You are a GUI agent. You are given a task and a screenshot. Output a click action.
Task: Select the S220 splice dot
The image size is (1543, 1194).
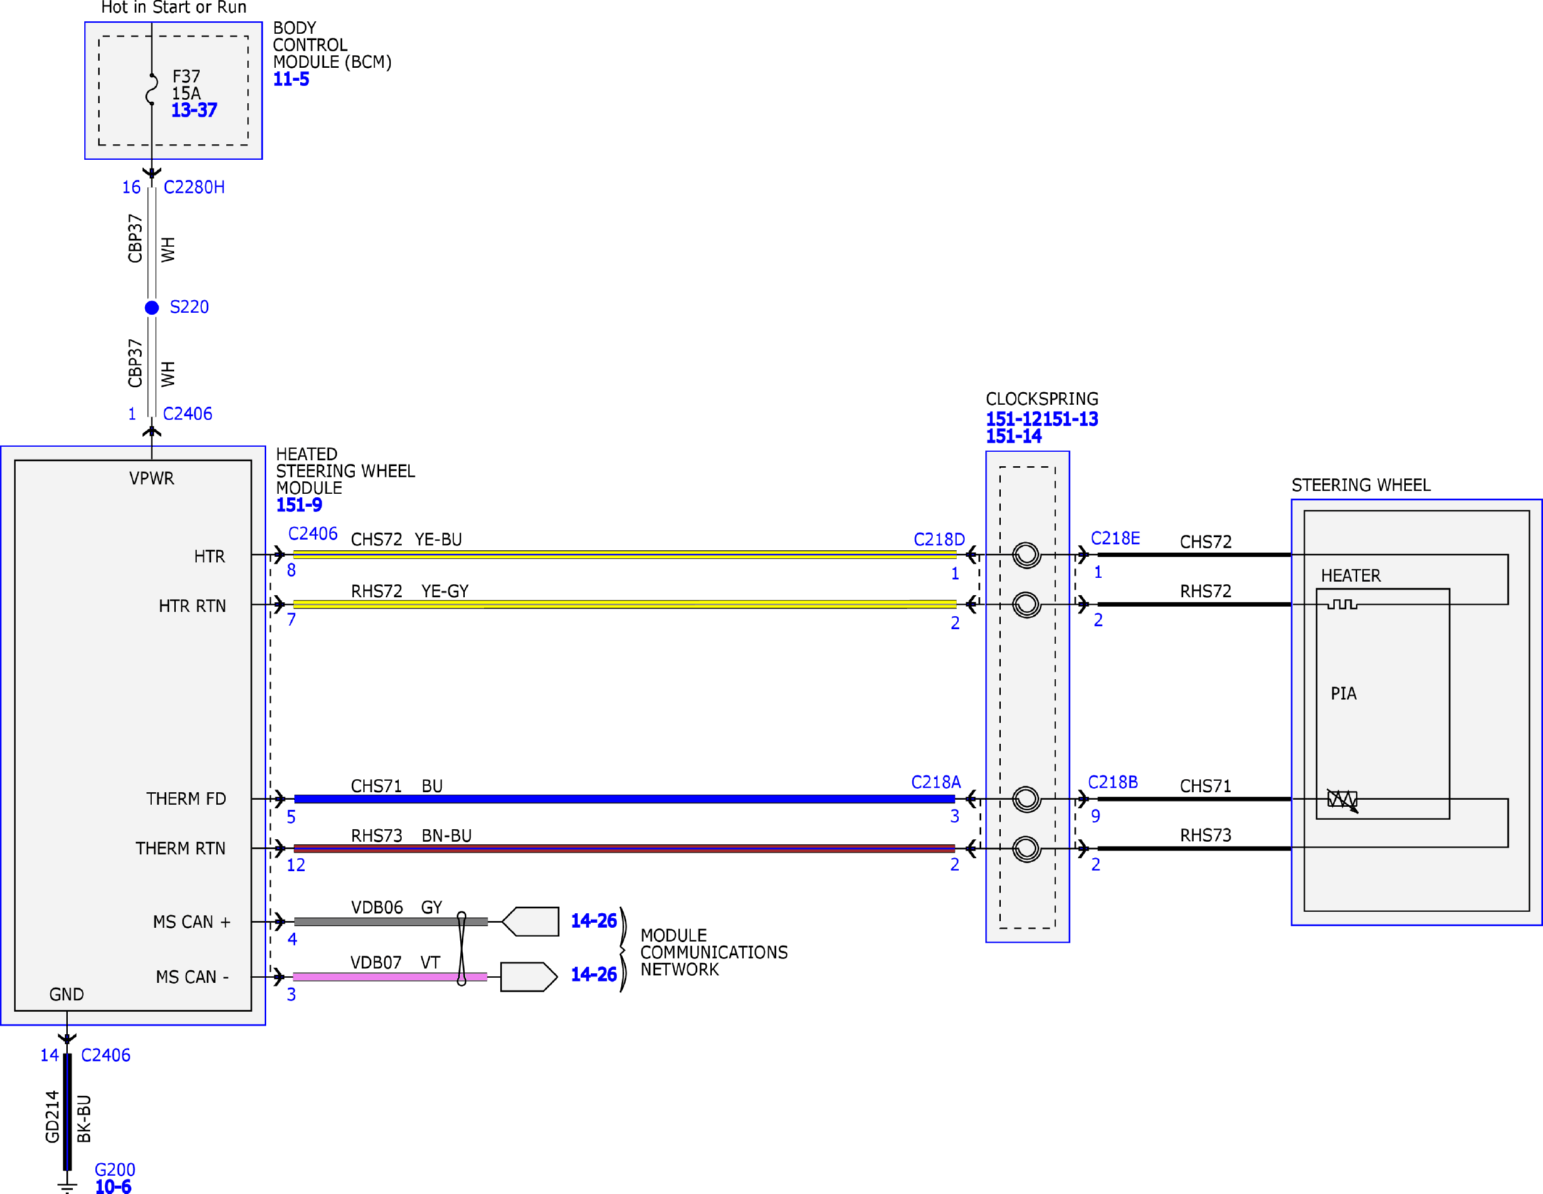pyautogui.click(x=151, y=308)
